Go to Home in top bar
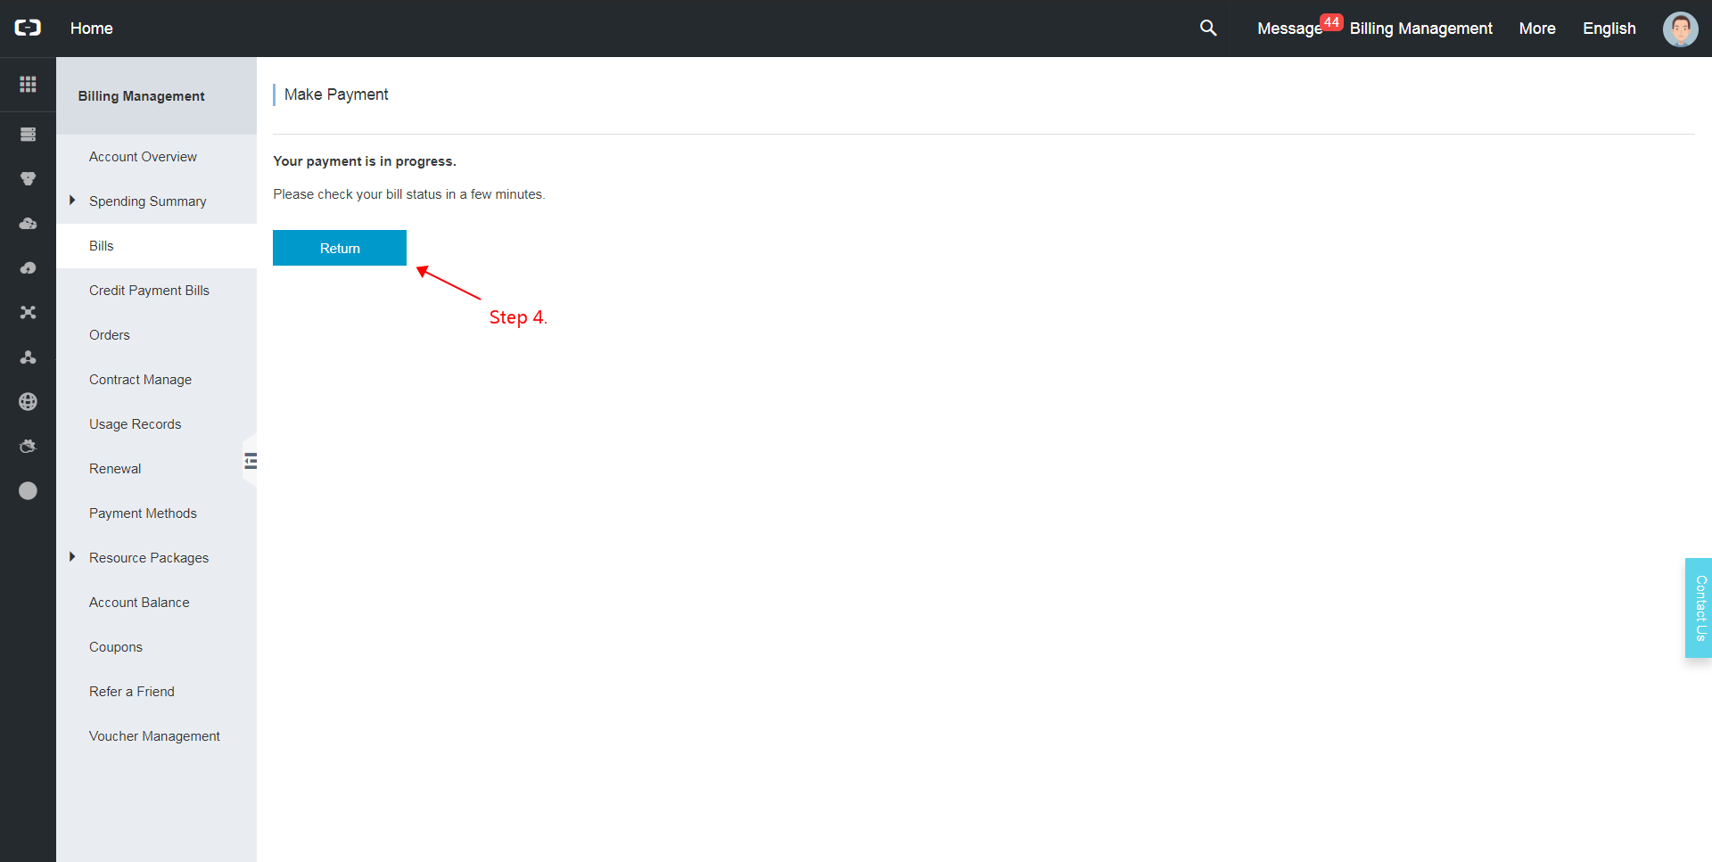 91,29
